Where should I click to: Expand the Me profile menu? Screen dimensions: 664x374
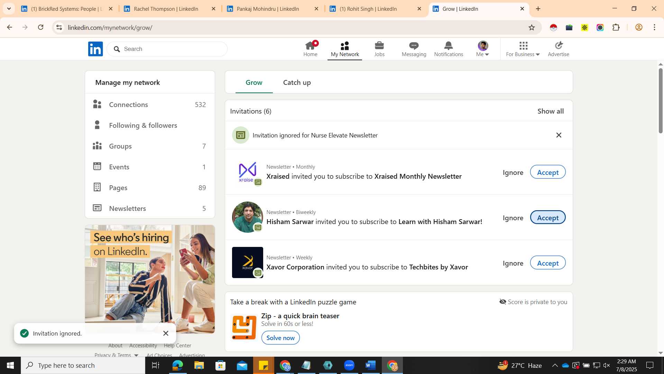pos(482,49)
